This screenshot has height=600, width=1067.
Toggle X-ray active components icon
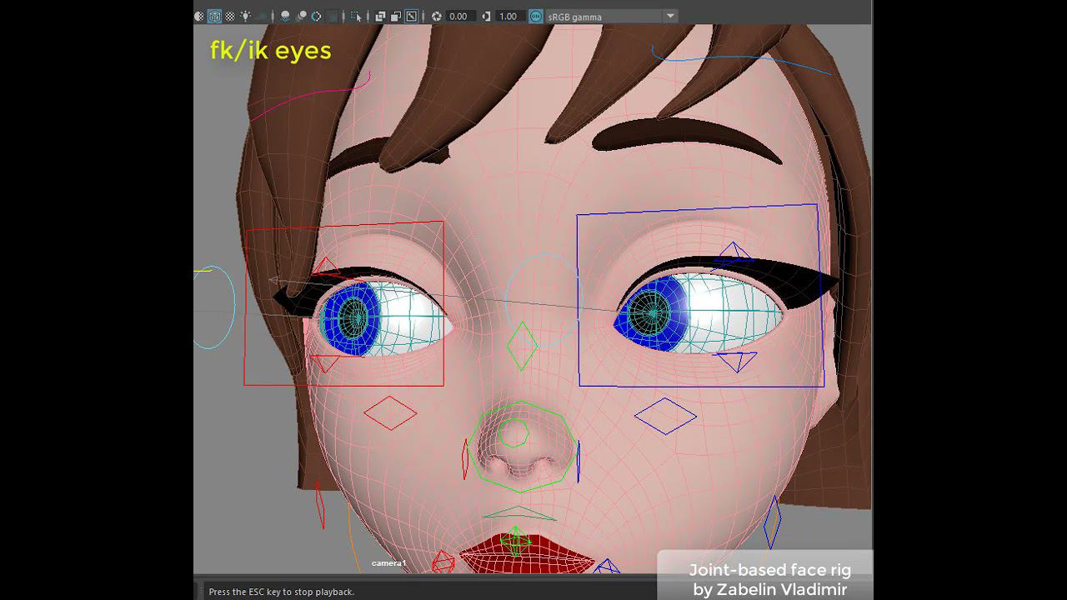click(x=396, y=16)
